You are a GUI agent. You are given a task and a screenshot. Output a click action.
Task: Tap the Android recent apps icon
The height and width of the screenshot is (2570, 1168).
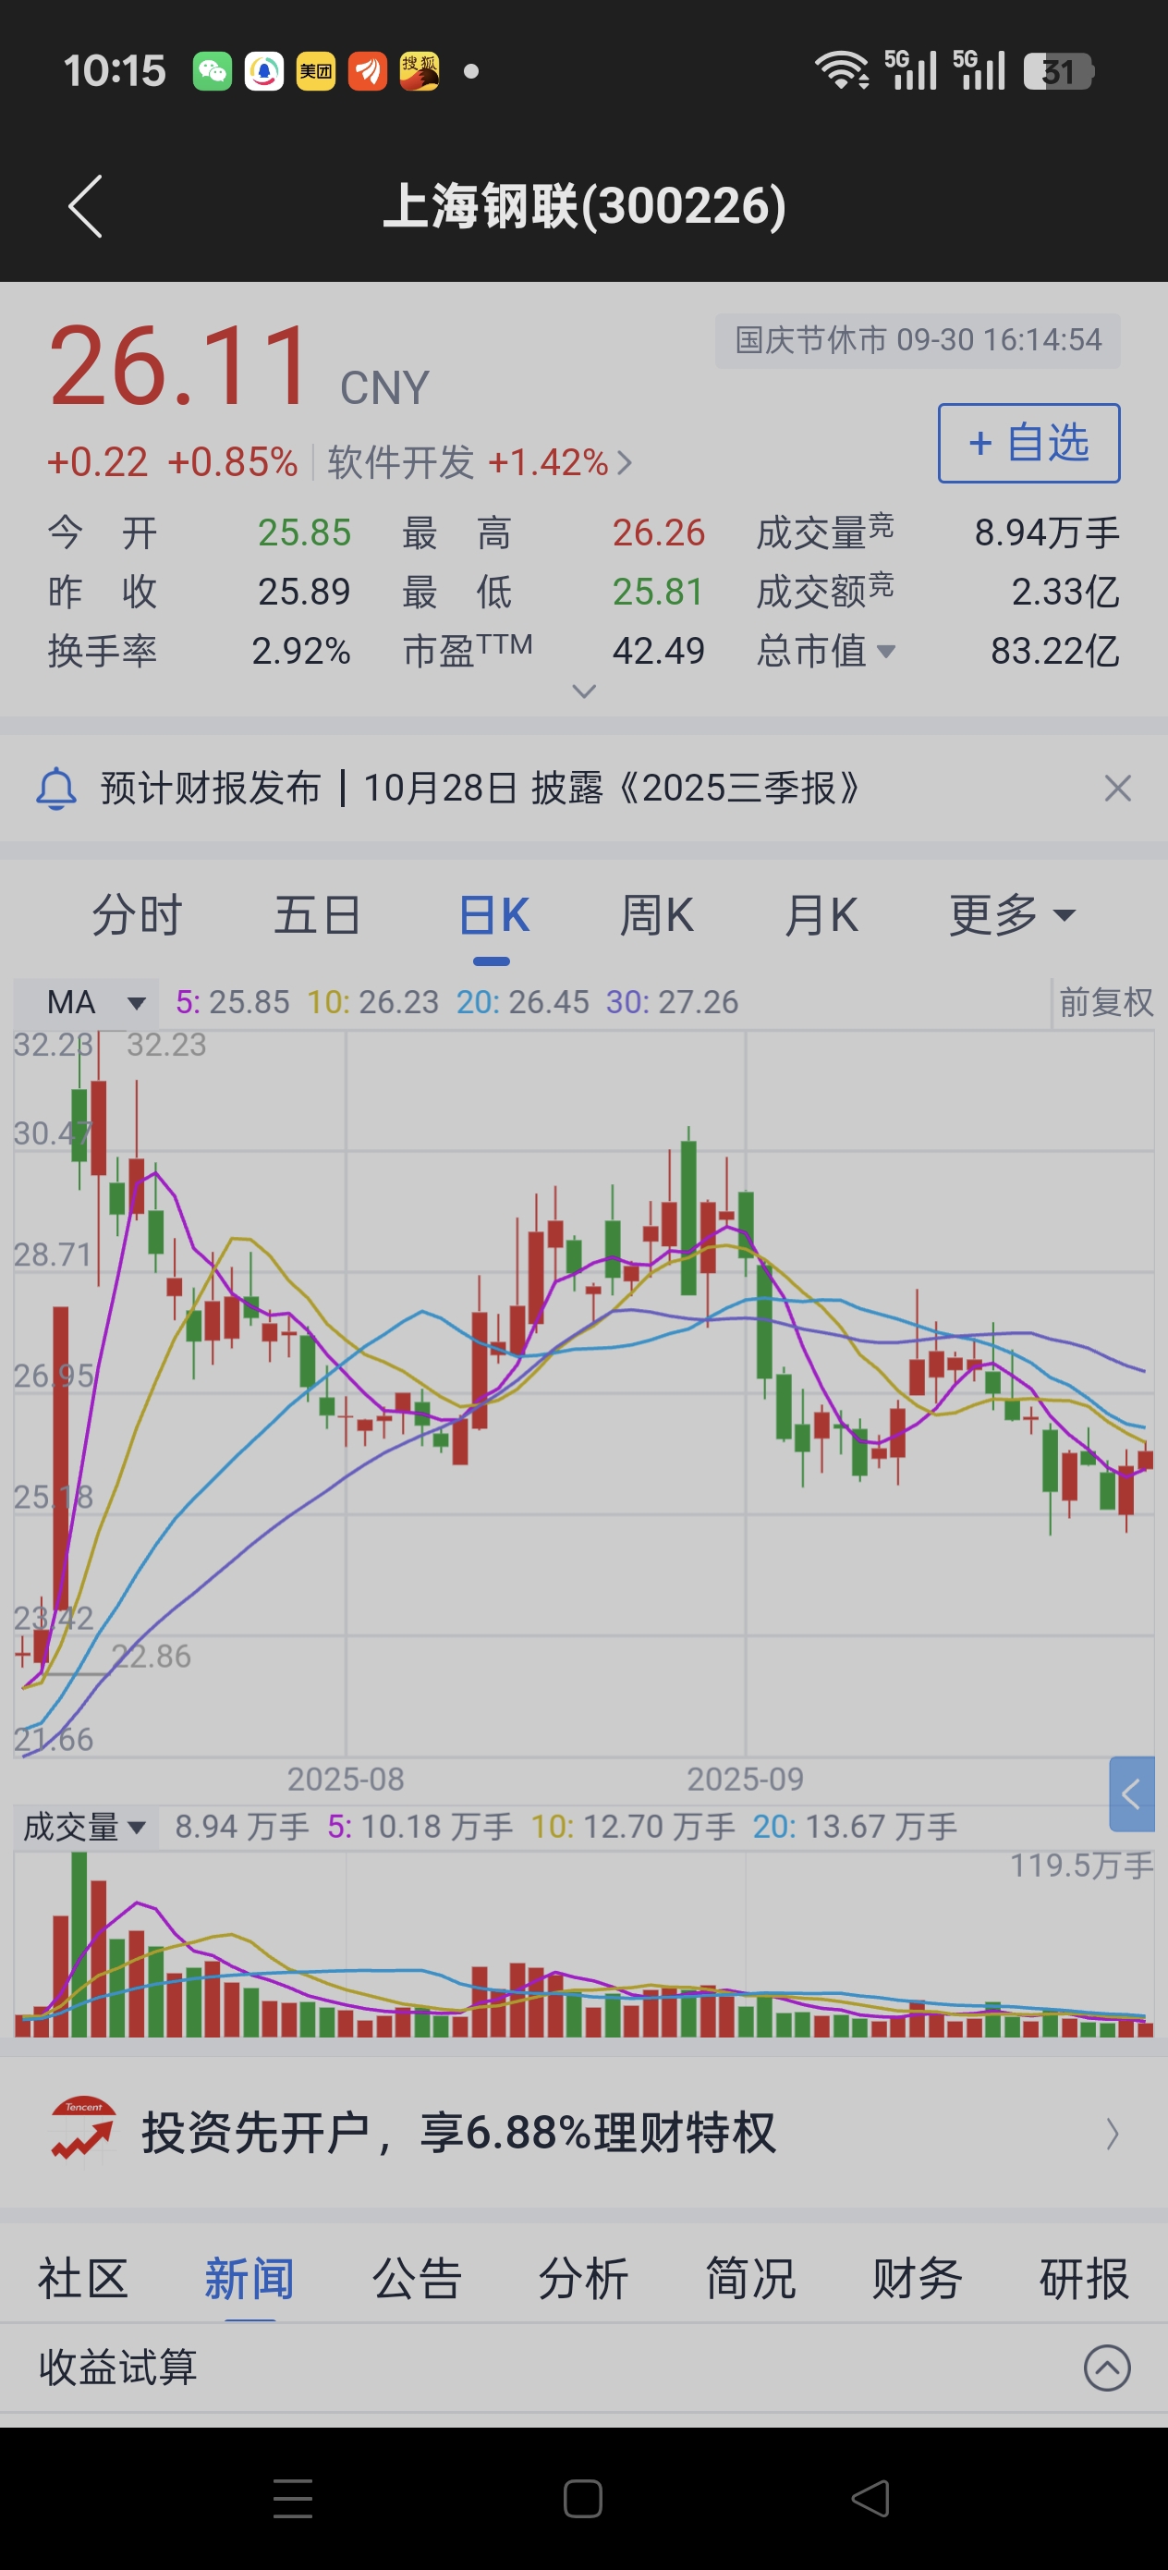(x=292, y=2498)
